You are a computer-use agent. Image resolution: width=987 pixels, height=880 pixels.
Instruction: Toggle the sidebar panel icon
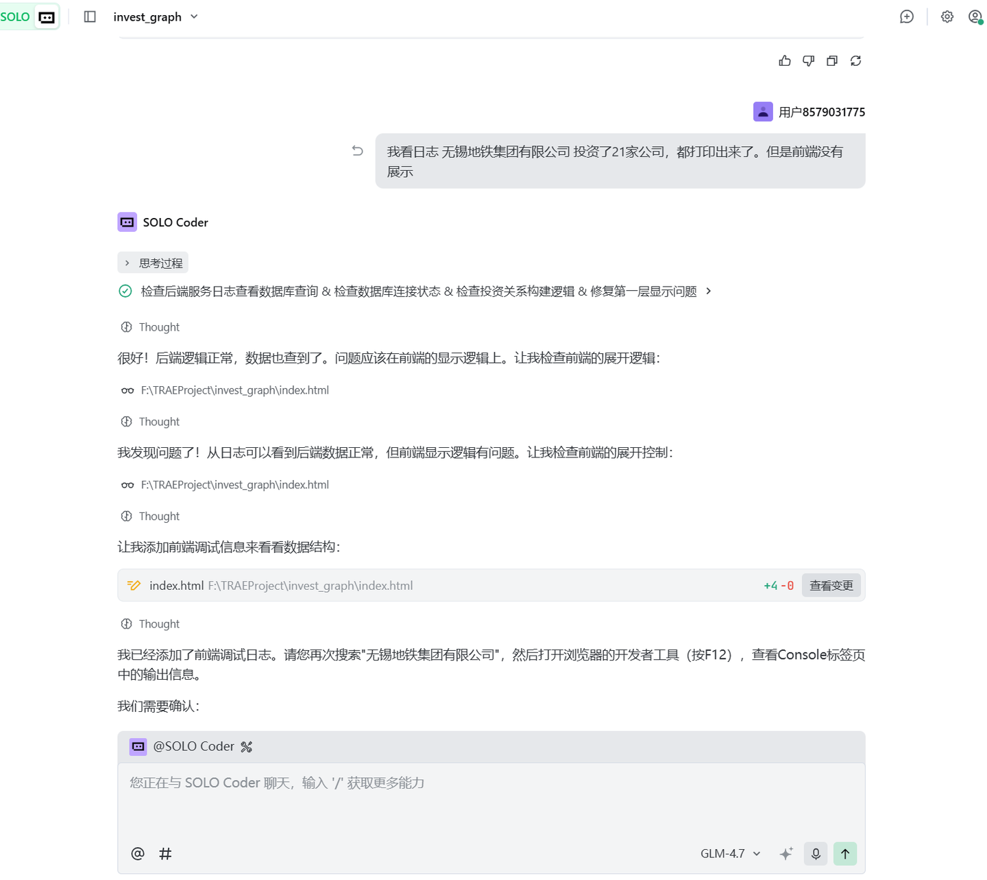[x=90, y=16]
